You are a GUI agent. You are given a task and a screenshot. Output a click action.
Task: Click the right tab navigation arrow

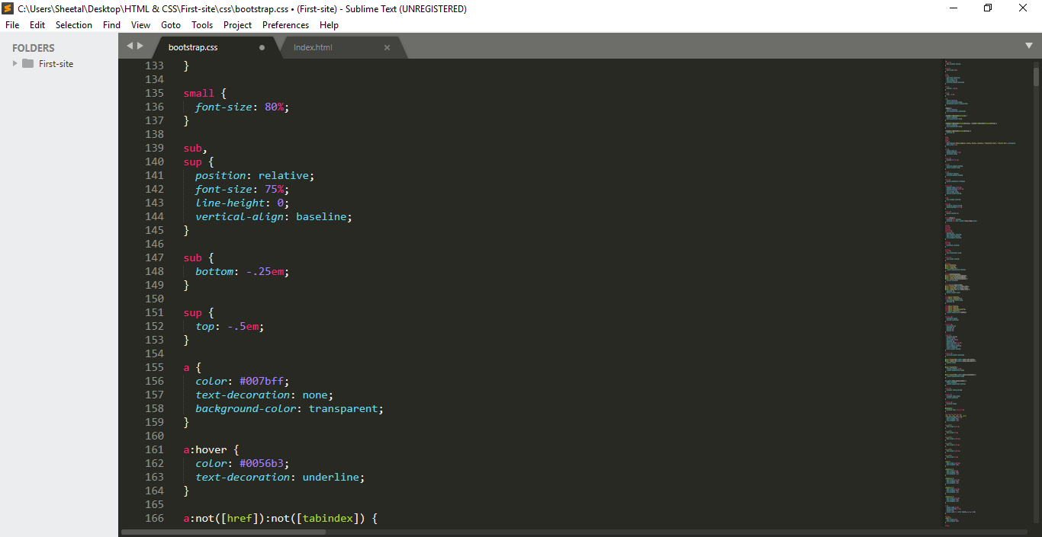(140, 46)
